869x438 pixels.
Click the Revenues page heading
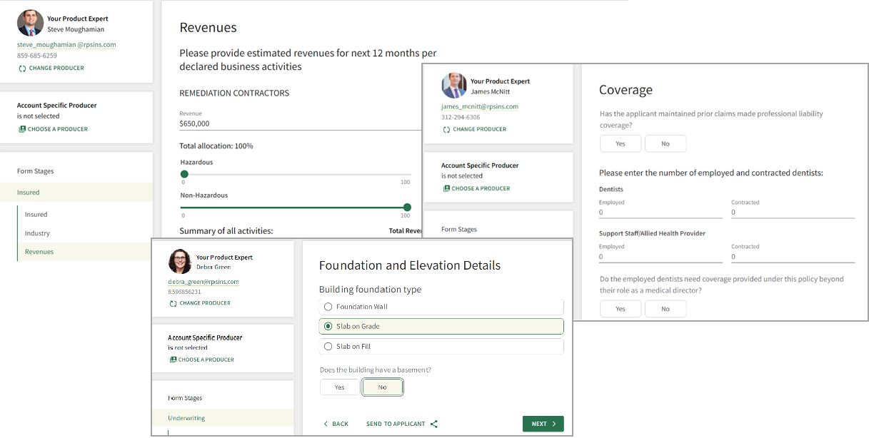click(x=208, y=28)
